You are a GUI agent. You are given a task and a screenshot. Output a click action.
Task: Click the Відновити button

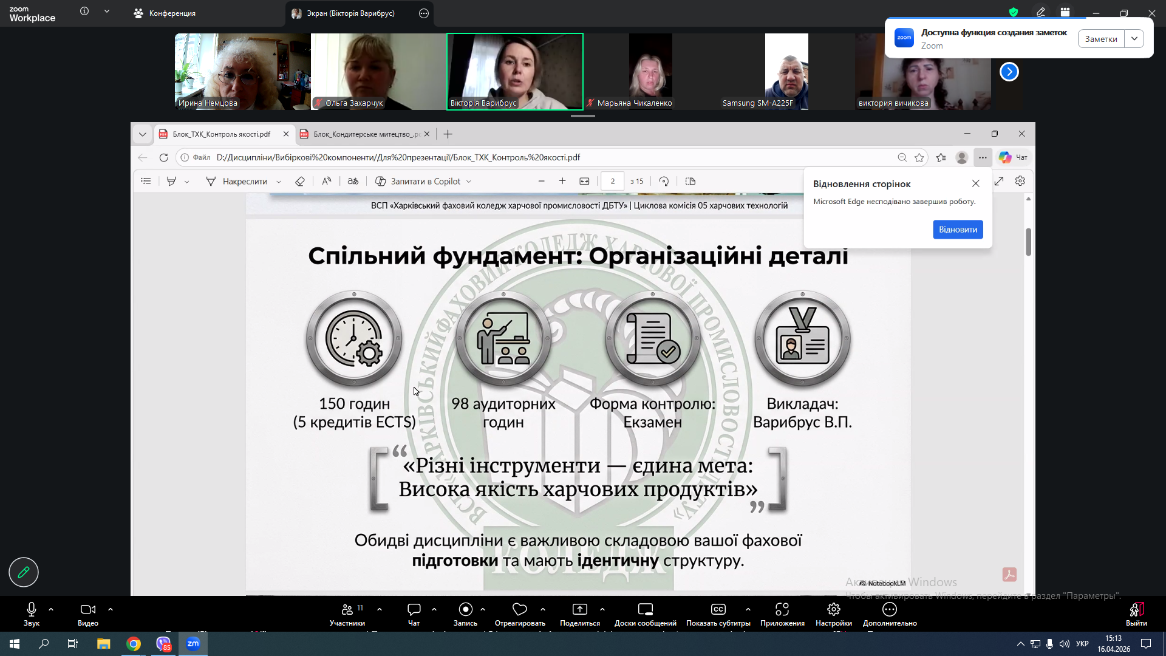pyautogui.click(x=958, y=230)
